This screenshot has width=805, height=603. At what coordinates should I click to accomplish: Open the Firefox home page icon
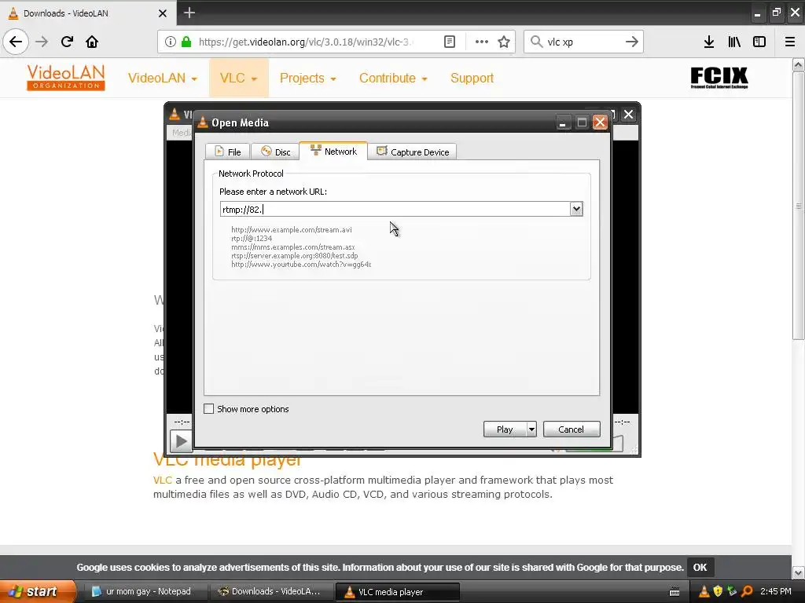92,42
